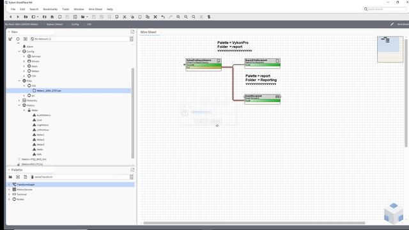Collapse the Config node in the Nav tree
Image resolution: width=409 pixels, height=230 pixels.
[19, 51]
